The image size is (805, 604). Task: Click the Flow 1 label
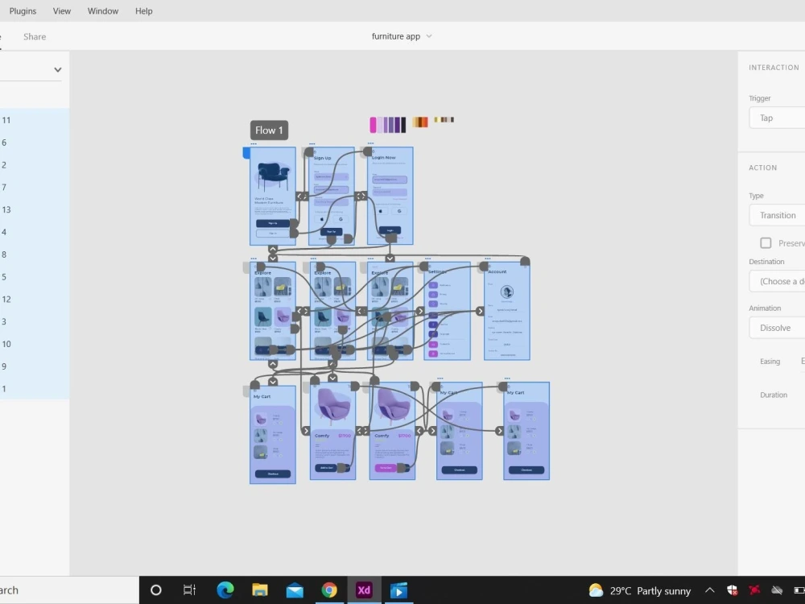tap(269, 130)
